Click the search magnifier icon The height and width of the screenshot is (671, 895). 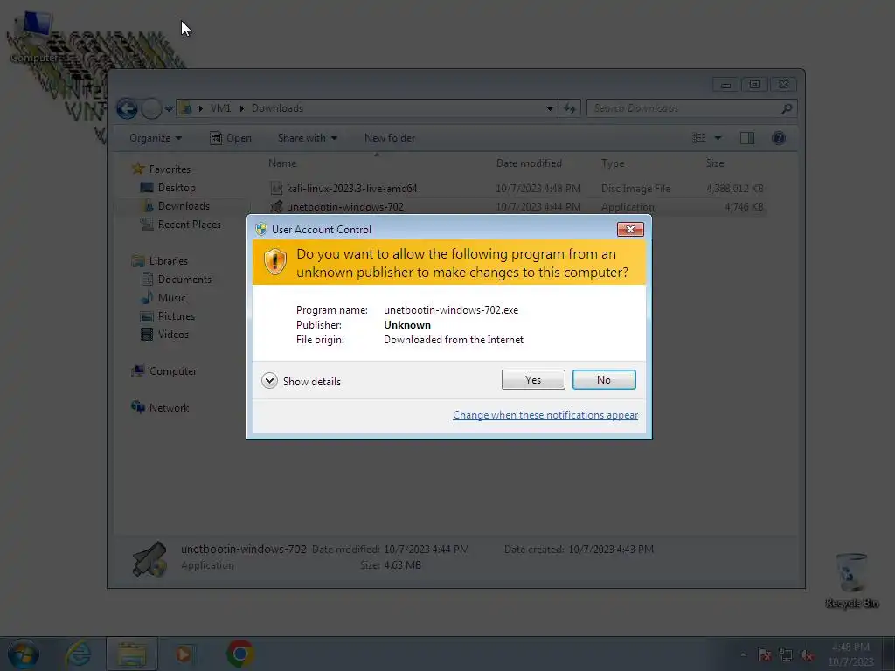click(x=787, y=108)
